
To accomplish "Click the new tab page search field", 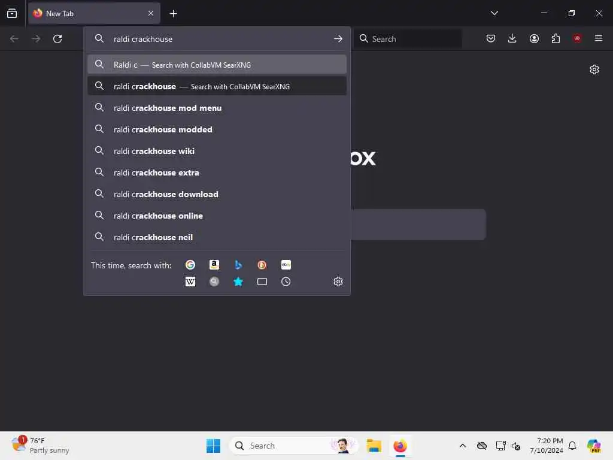I will click(418, 225).
